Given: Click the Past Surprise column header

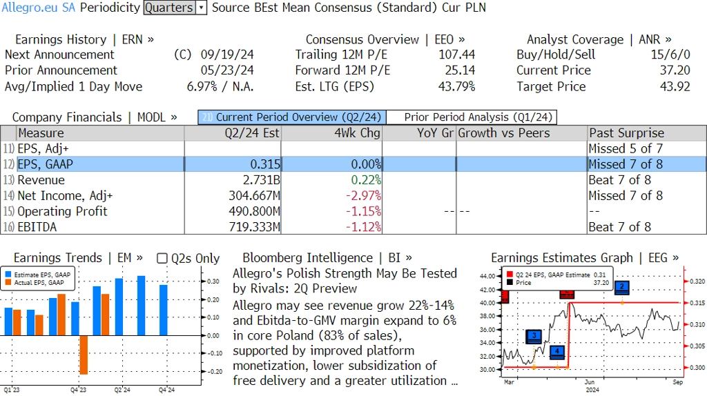Looking at the screenshot, I should point(647,133).
